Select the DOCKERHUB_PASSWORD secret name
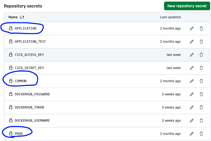 32,94
